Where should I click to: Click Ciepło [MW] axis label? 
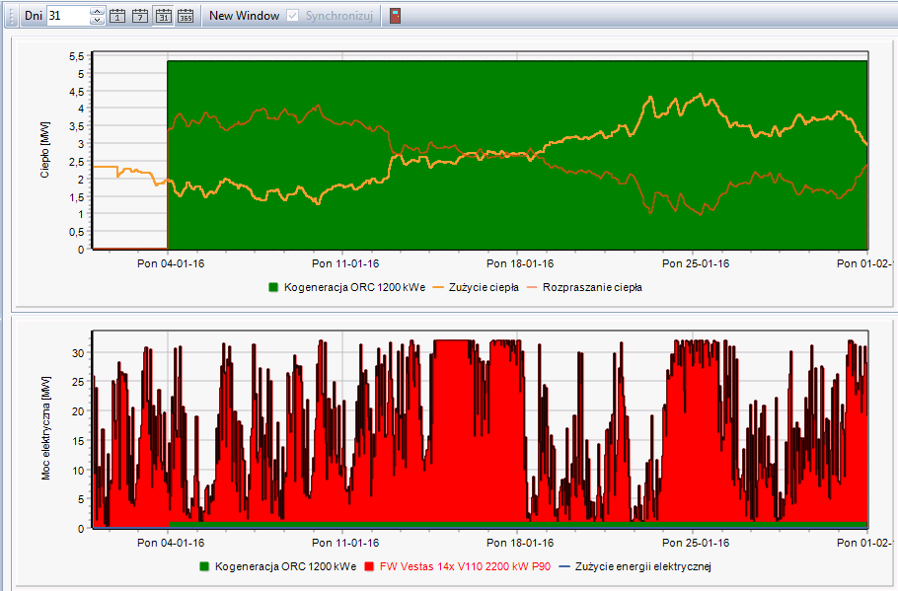pyautogui.click(x=44, y=149)
